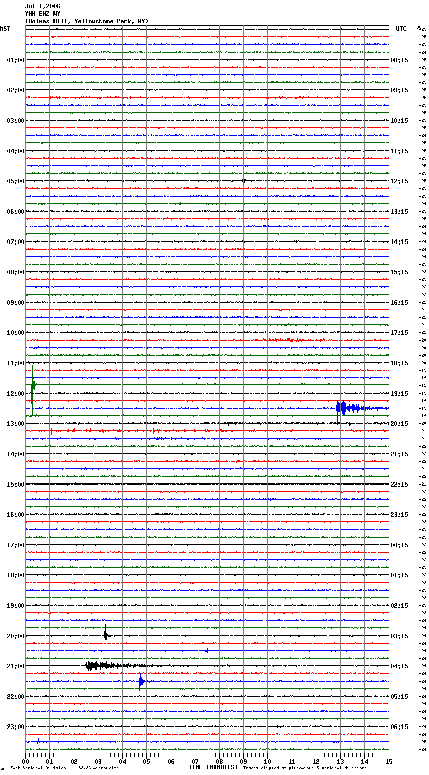
Task: Select the '23:00' MST hour label
Action: click(x=16, y=727)
